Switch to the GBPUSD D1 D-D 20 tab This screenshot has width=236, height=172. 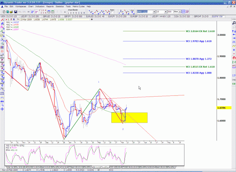pos(51,16)
